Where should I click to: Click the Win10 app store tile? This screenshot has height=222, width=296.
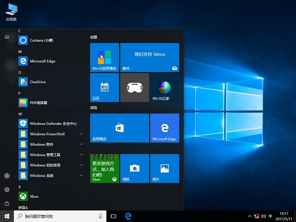[105, 57]
